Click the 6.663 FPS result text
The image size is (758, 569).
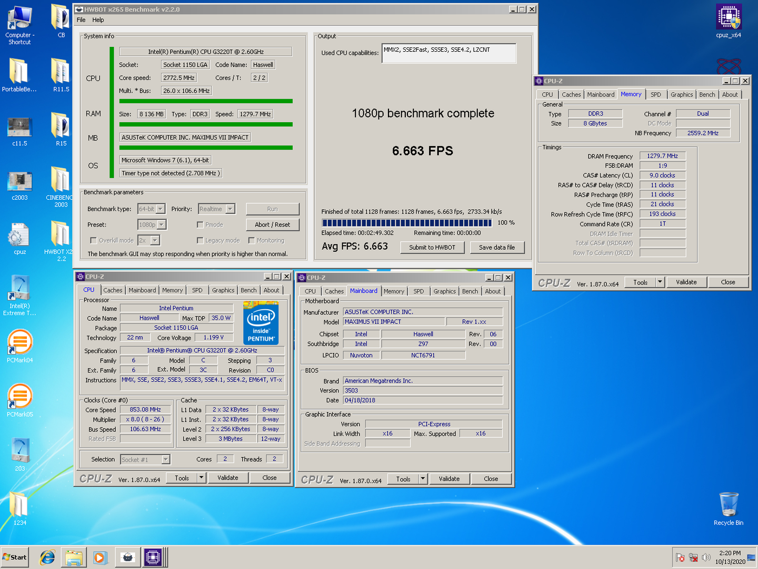423,151
